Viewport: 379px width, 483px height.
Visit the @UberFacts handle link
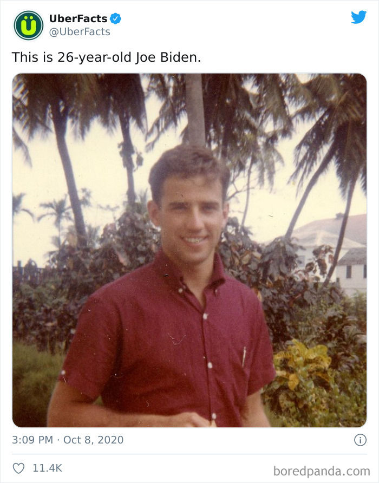[80, 32]
